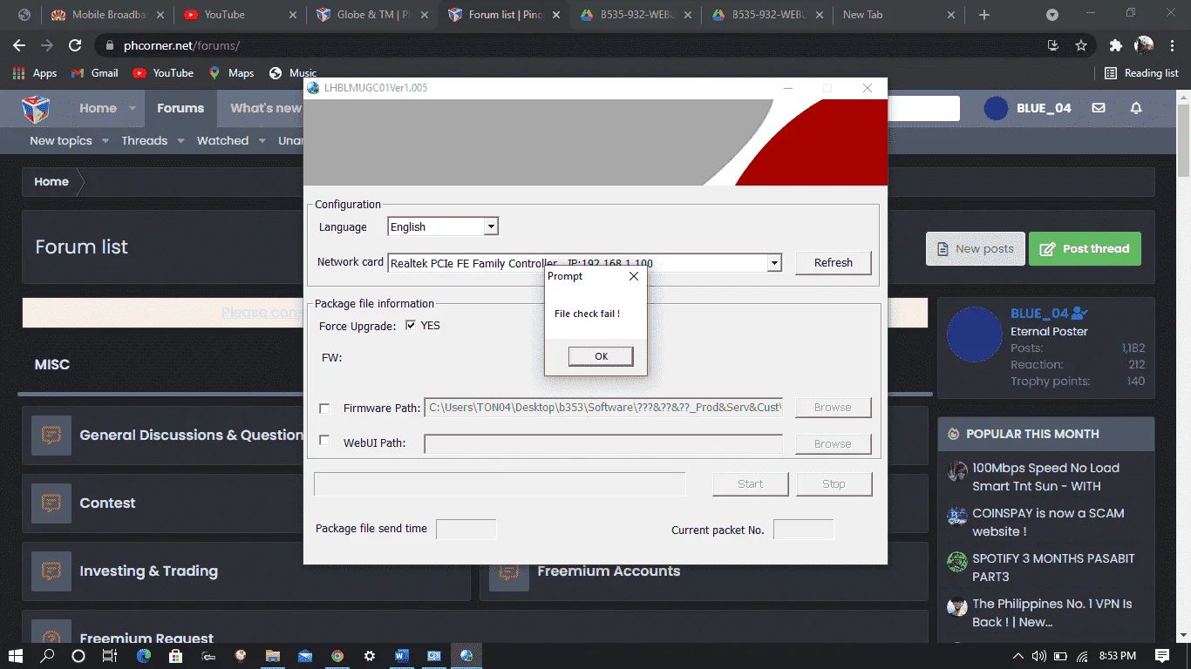Open 'SPOTIFY 3 MONTHS PASABIT PART3' thread
Image resolution: width=1191 pixels, height=669 pixels.
tap(1053, 567)
